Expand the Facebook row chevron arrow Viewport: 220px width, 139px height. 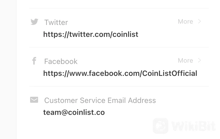(199, 60)
